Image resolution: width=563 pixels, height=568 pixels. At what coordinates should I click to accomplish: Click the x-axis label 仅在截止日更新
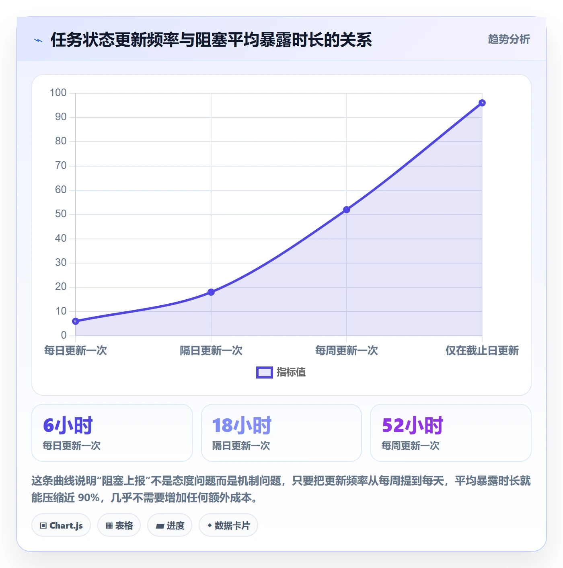click(482, 351)
